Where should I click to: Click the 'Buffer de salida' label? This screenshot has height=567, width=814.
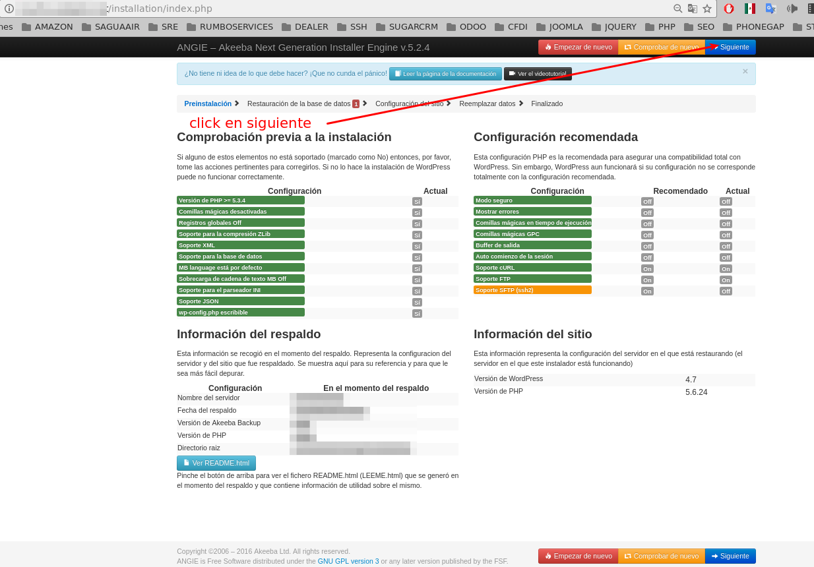pyautogui.click(x=532, y=245)
